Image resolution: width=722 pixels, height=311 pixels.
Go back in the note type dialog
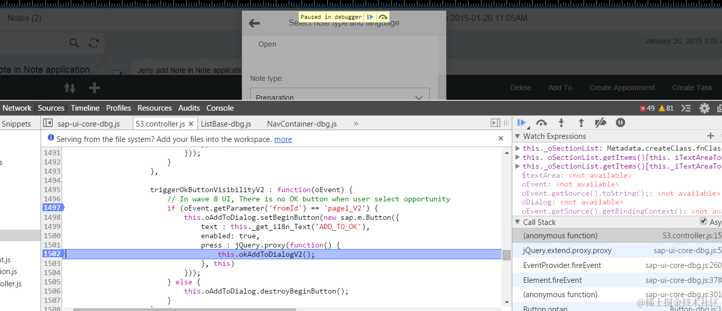[254, 23]
